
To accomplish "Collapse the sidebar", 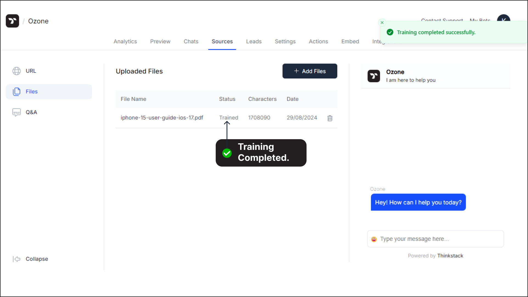I will point(30,259).
